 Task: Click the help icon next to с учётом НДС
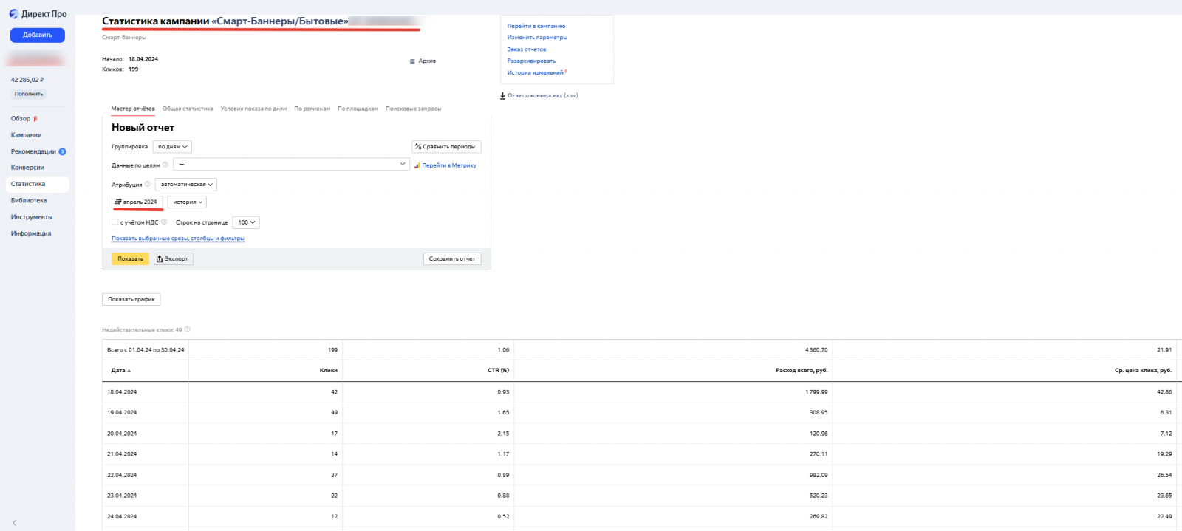(x=164, y=222)
